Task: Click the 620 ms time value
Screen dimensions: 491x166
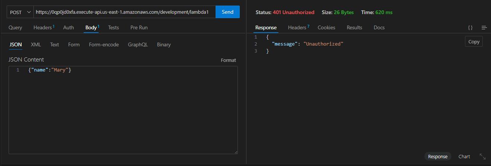Action: (384, 12)
